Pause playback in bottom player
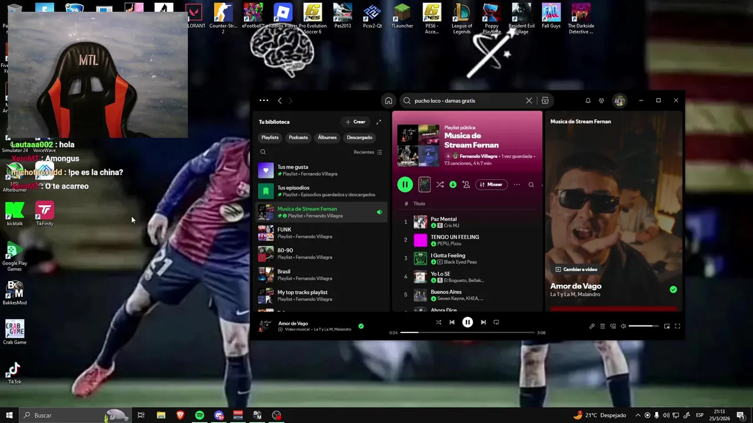The width and height of the screenshot is (753, 423). (x=468, y=322)
